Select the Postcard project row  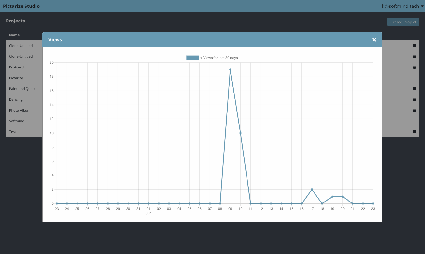pos(16,67)
